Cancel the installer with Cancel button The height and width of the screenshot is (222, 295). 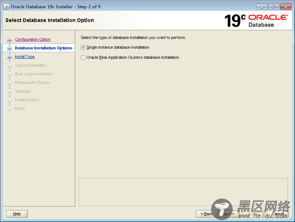click(278, 214)
